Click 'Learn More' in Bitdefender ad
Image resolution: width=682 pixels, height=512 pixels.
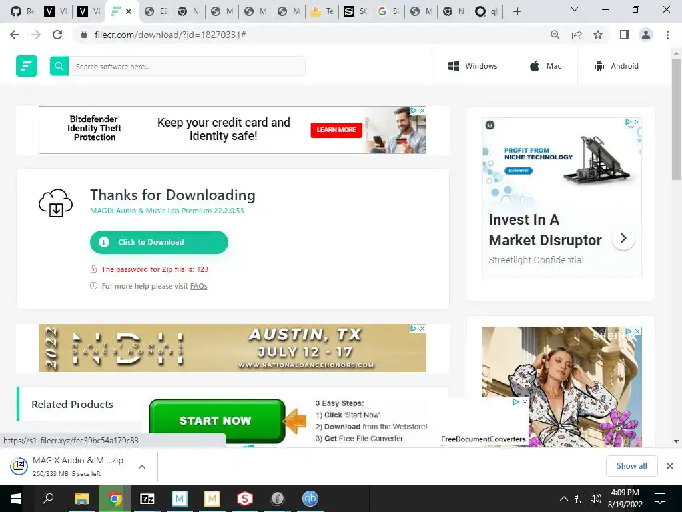pos(336,130)
